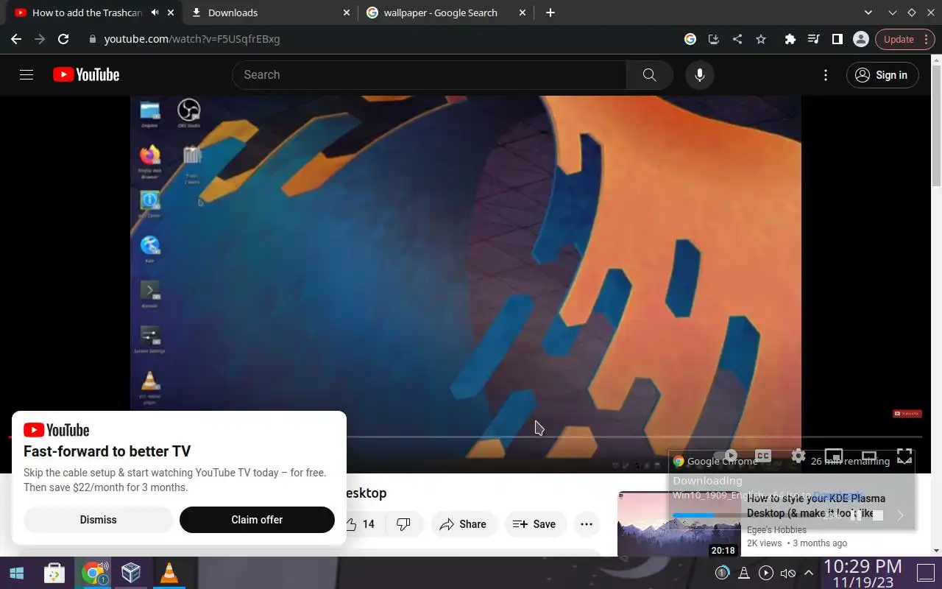Image resolution: width=942 pixels, height=589 pixels.
Task: Start voice search with the microphone
Action: click(700, 74)
